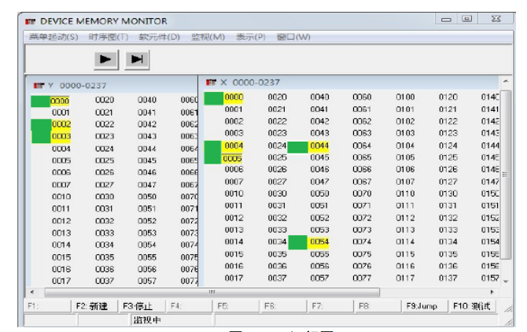This screenshot has height=332, width=527.
Task: Click the Y 0000-0237 window title bar
Action: click(x=112, y=85)
